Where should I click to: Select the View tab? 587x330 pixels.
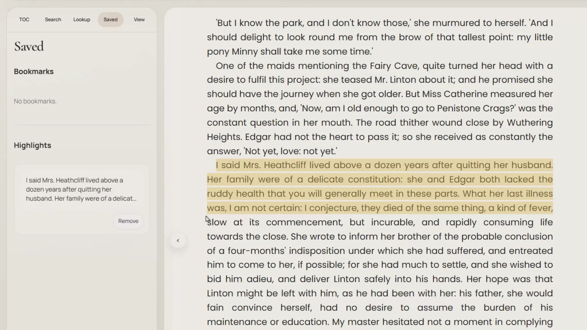pos(139,19)
